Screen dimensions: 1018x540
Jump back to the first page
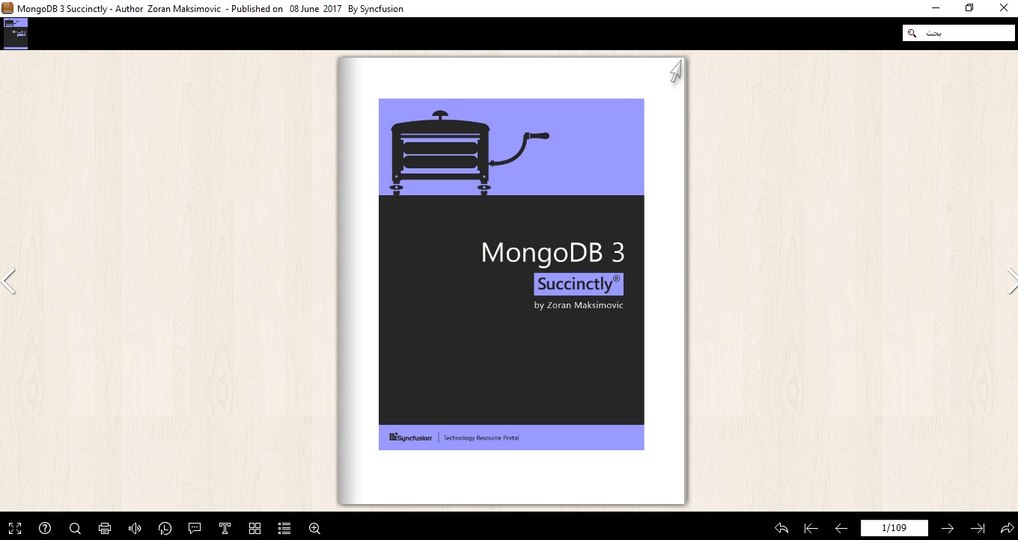pyautogui.click(x=811, y=529)
